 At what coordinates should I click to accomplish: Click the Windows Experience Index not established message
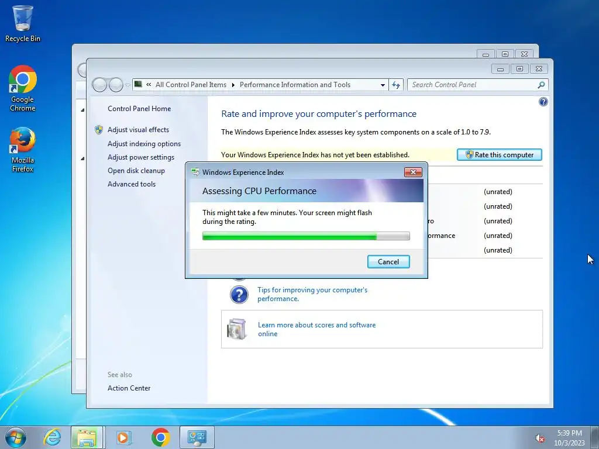click(315, 154)
